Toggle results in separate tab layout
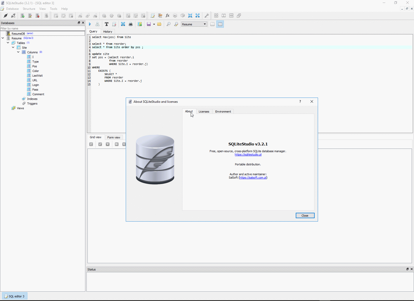The width and height of the screenshot is (414, 301). coord(212,24)
